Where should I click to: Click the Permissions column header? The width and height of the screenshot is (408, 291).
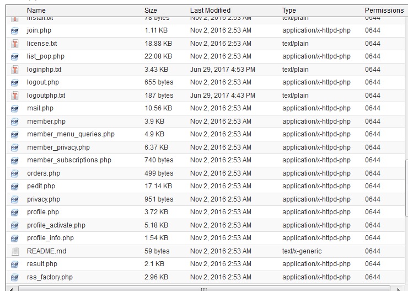(x=384, y=10)
